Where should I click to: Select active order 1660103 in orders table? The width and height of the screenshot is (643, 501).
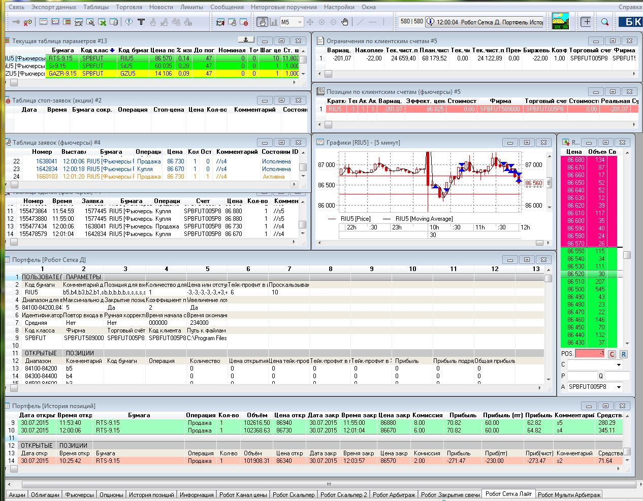(152, 177)
